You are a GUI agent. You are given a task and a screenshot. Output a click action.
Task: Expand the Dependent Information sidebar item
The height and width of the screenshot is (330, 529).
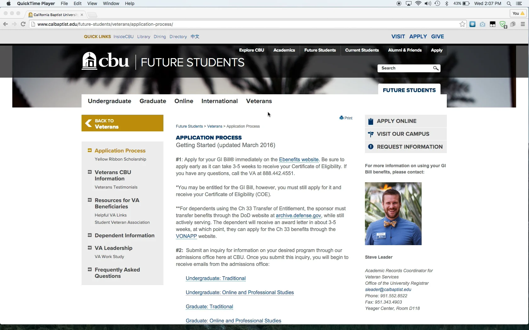pos(90,235)
